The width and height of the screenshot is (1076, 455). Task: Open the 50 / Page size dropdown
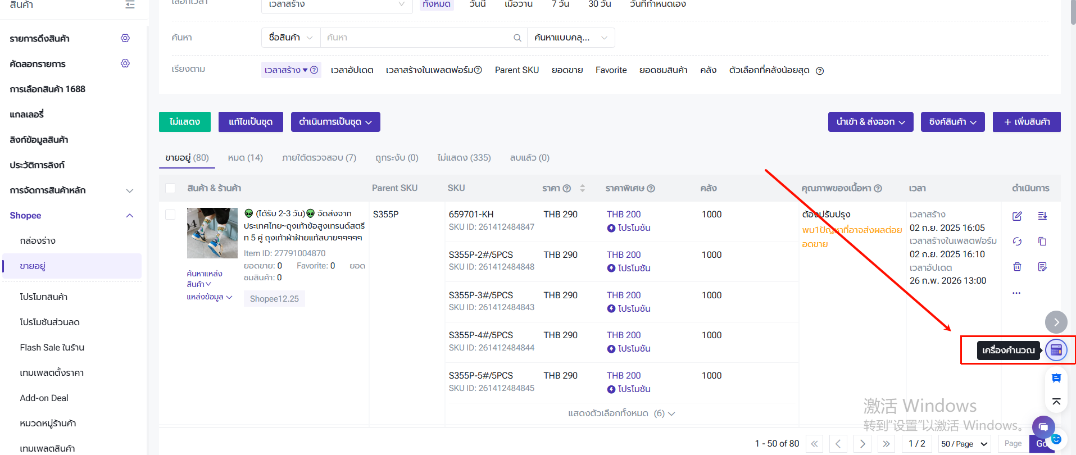(964, 444)
